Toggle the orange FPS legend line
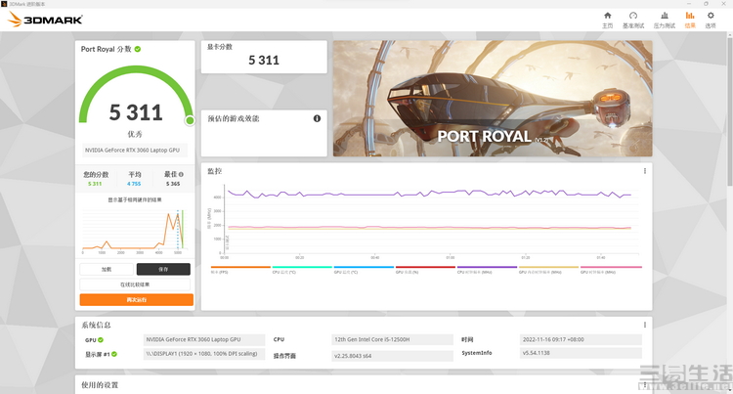Viewport: 733px width, 394px height. coord(240,269)
